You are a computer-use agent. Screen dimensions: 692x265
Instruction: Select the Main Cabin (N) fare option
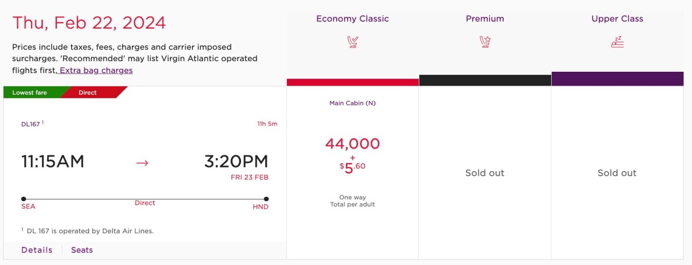[x=352, y=103]
